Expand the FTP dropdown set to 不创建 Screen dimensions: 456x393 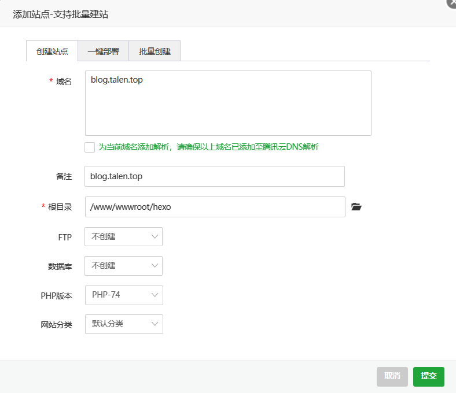123,237
